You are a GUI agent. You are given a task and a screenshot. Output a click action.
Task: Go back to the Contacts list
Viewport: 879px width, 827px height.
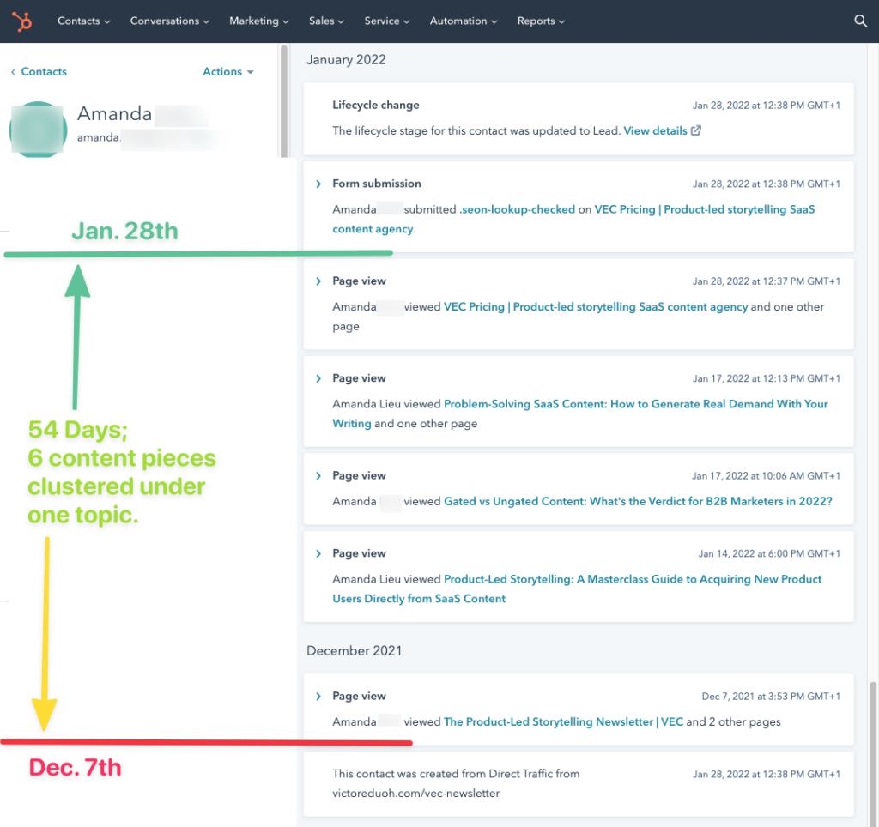[44, 72]
